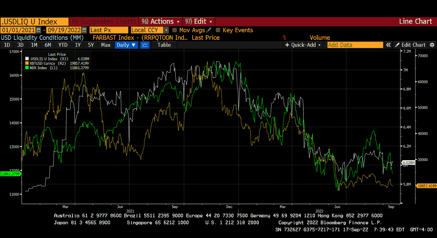Expand the Local CCY currency dropdown
437x238 pixels.
[x=166, y=30]
